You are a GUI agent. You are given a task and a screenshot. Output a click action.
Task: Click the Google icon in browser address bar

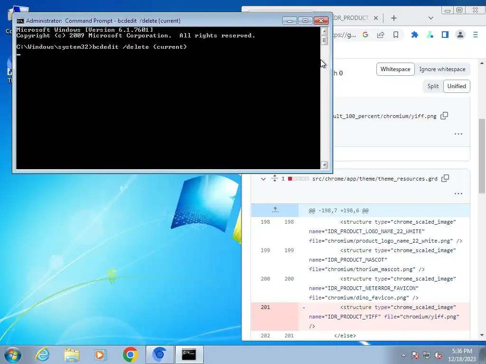[x=365, y=35]
